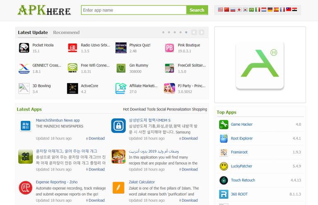Open Pocket Hoola app icon

click(x=24, y=48)
